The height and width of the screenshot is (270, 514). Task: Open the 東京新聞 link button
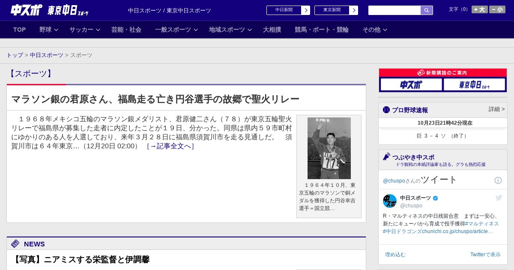332,10
